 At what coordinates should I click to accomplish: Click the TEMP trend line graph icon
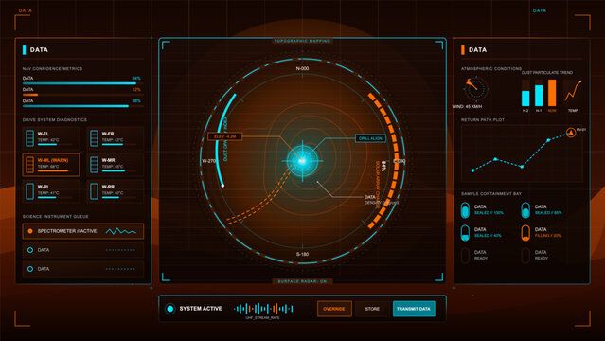pos(573,91)
